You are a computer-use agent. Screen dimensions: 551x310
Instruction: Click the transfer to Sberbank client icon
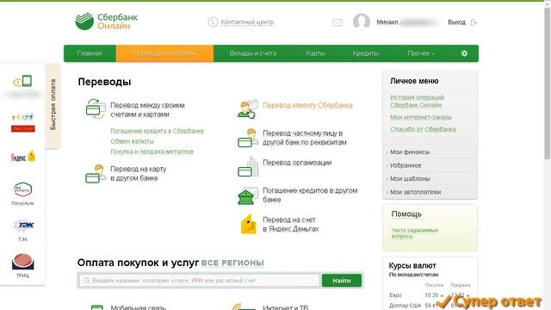pos(248,109)
